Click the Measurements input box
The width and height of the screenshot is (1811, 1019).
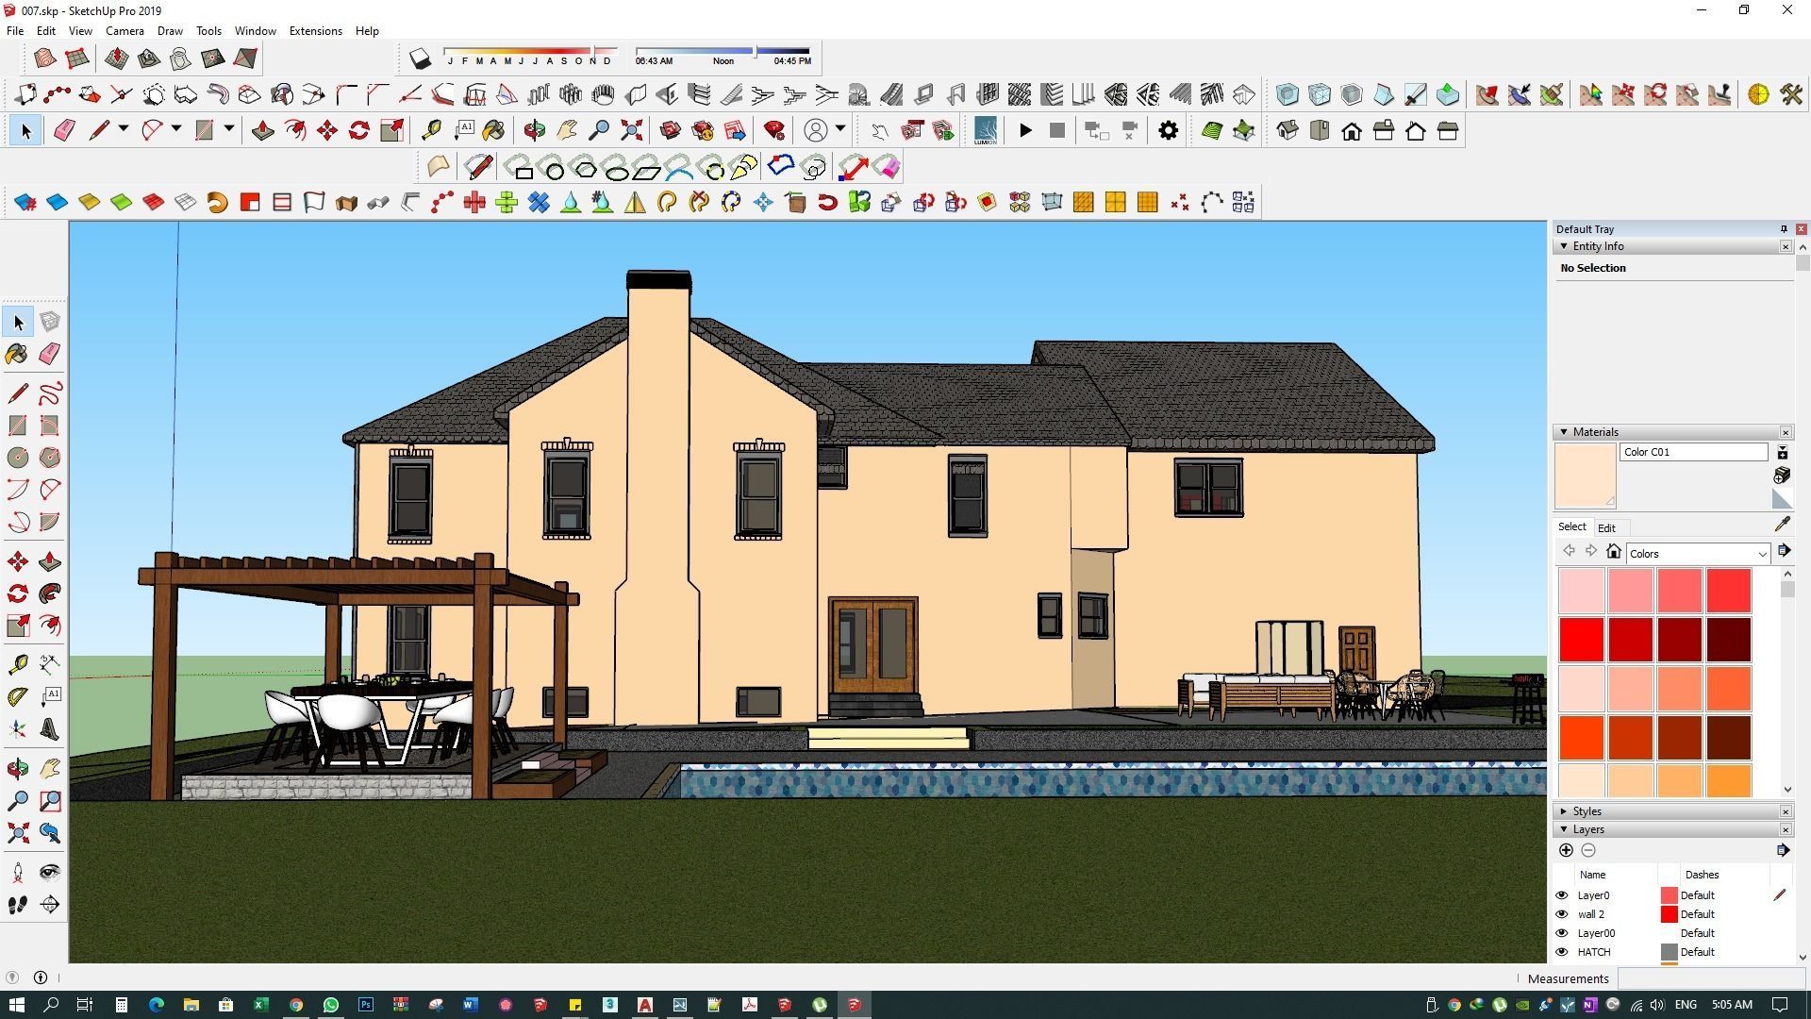tap(1712, 978)
